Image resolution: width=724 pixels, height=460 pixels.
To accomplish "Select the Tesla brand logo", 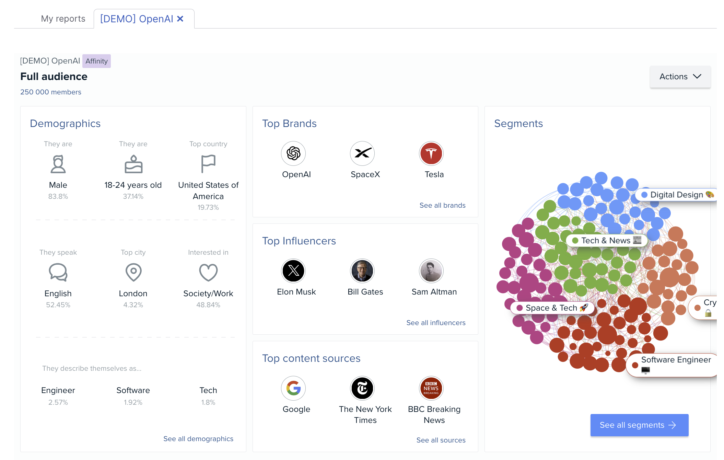I will tap(431, 153).
